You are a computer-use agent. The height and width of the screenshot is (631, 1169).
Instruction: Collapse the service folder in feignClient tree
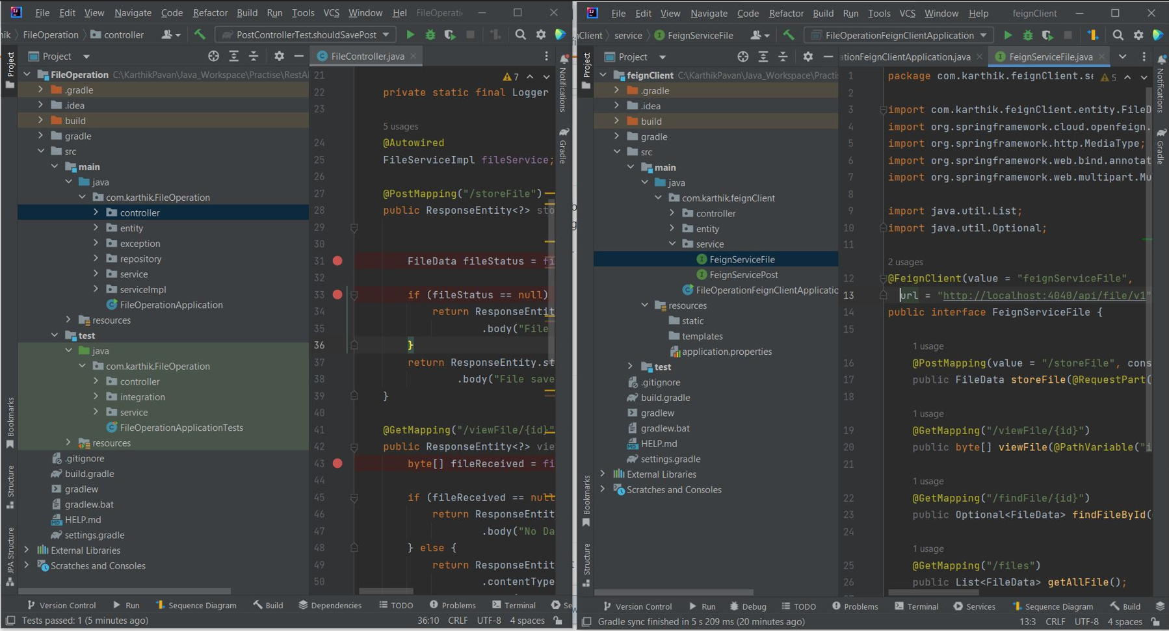pyautogui.click(x=672, y=244)
